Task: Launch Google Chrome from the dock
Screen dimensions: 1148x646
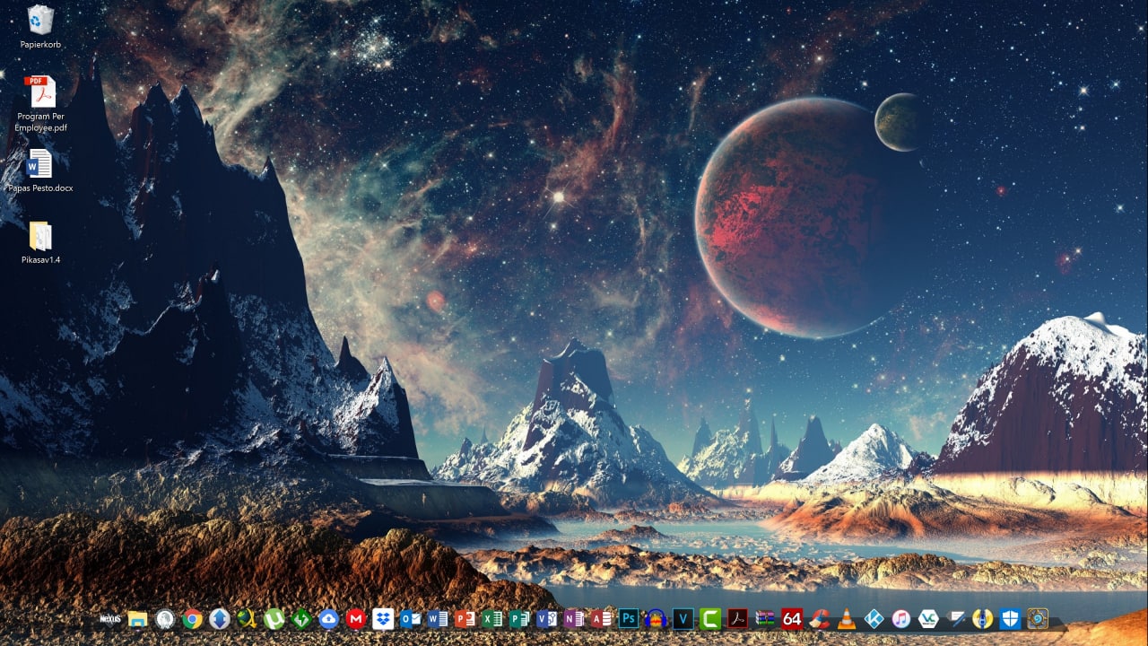Action: (x=192, y=619)
